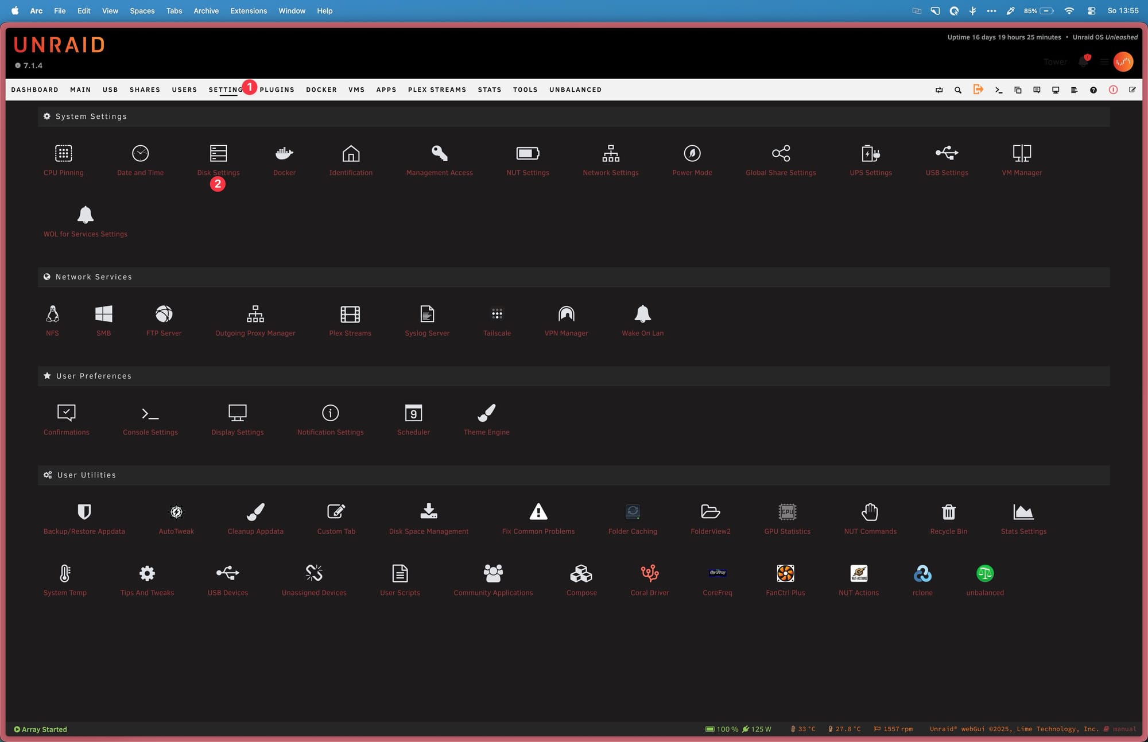Image resolution: width=1148 pixels, height=742 pixels.
Task: Go to the Plex Streams tab
Action: click(437, 90)
